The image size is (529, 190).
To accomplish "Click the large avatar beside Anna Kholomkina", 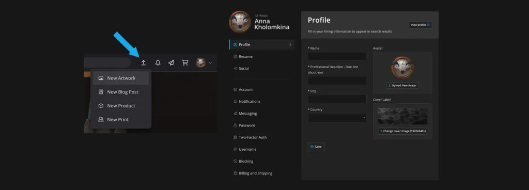I will coord(240,22).
